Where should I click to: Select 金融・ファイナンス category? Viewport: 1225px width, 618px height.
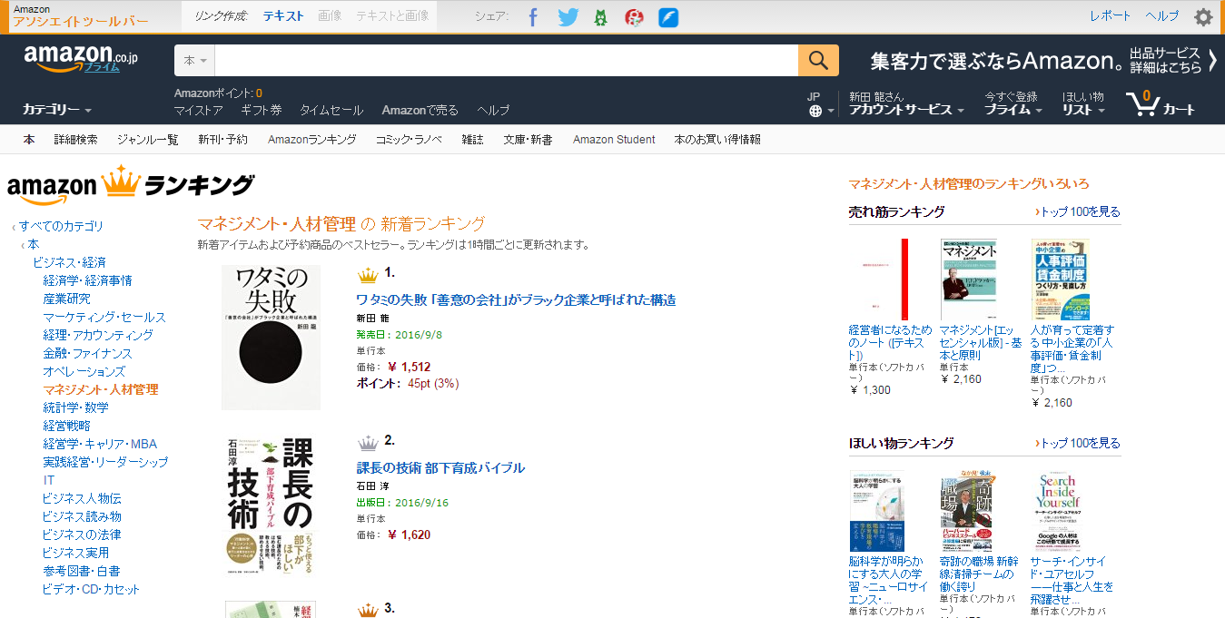pos(87,353)
